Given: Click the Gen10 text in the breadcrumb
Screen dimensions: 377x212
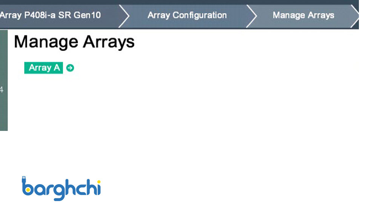Looking at the screenshot, I should [x=90, y=15].
